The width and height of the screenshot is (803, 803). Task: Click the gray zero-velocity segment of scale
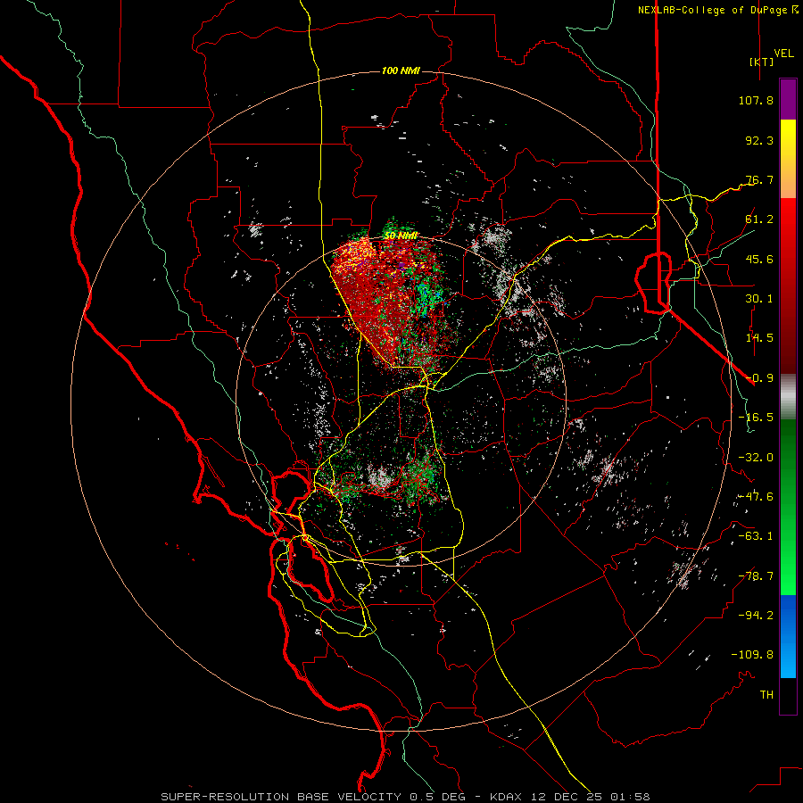point(788,397)
